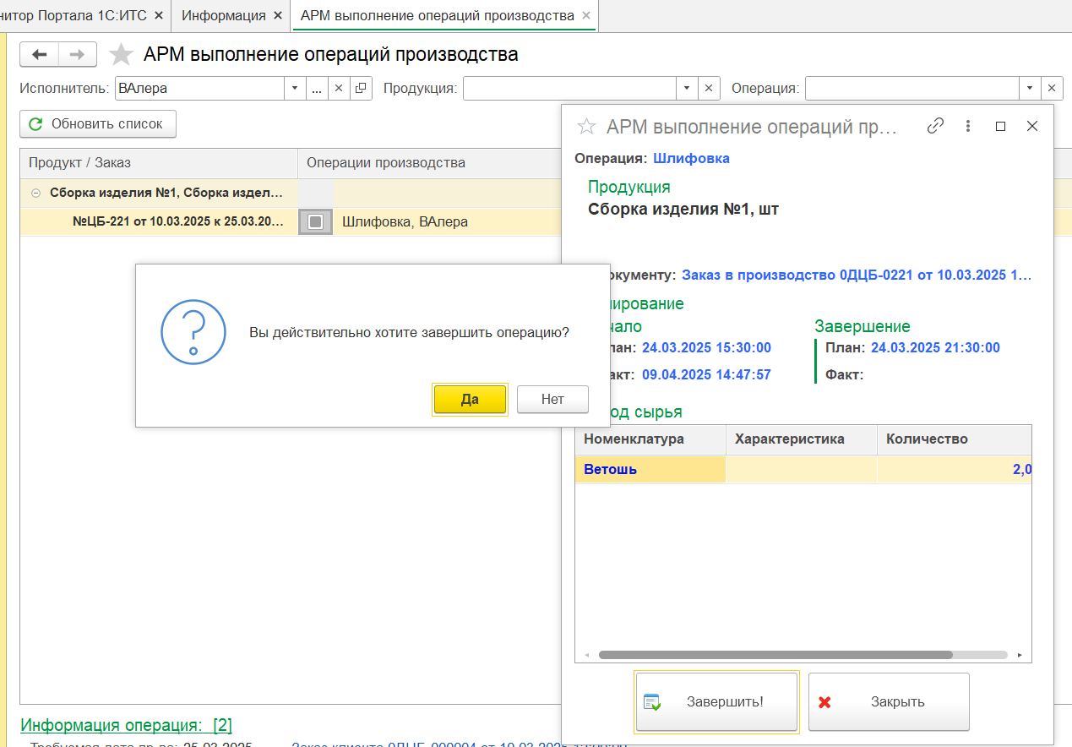Open the Исполнитель item in new window
This screenshot has width=1072, height=747.
click(x=361, y=88)
